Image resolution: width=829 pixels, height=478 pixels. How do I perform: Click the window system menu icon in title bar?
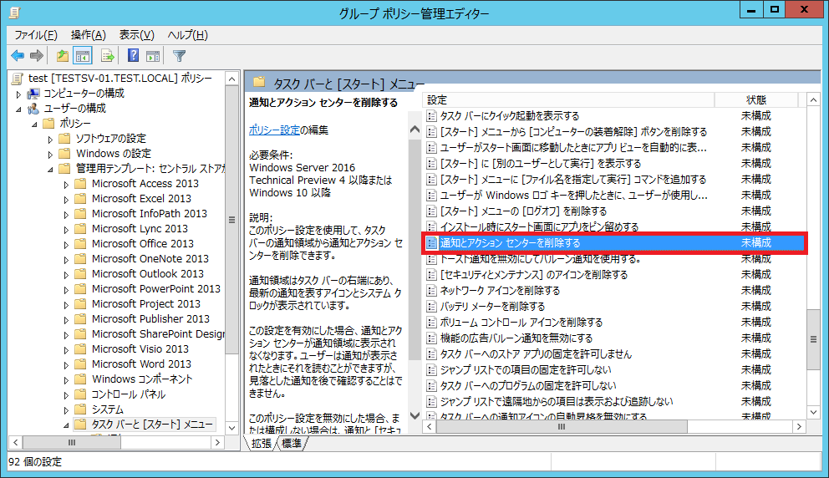[15, 12]
